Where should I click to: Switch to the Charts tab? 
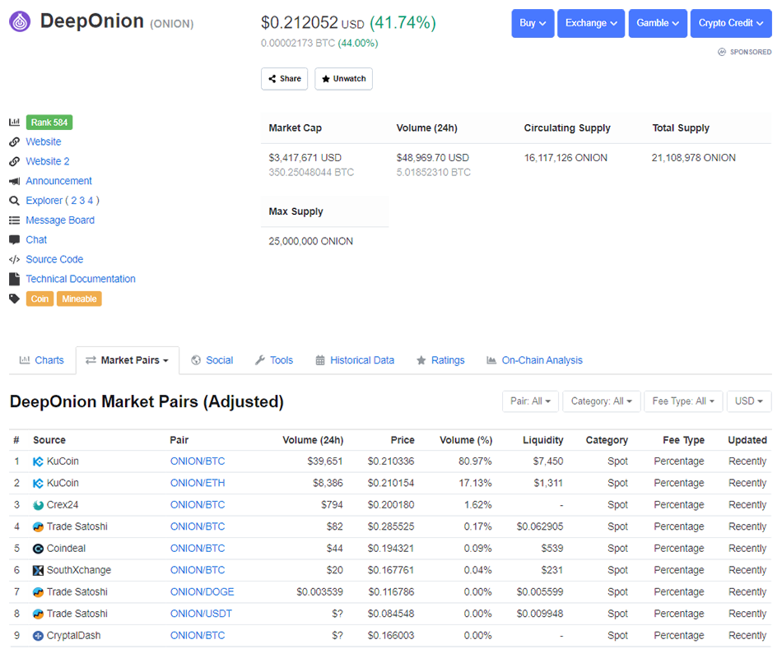[x=42, y=360]
